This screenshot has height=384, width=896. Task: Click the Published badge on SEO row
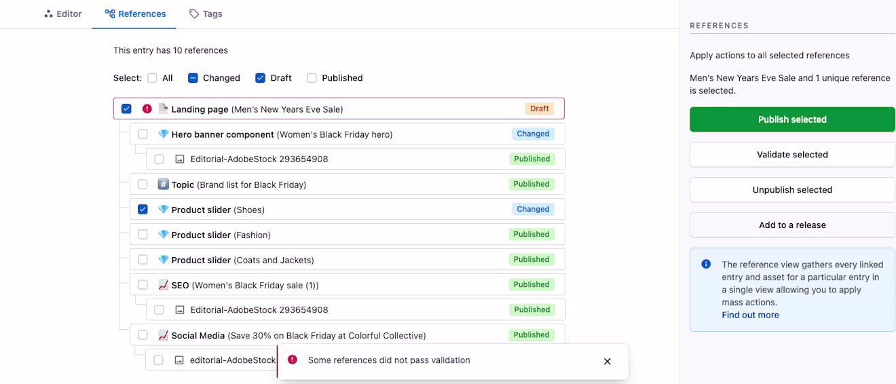(x=531, y=284)
